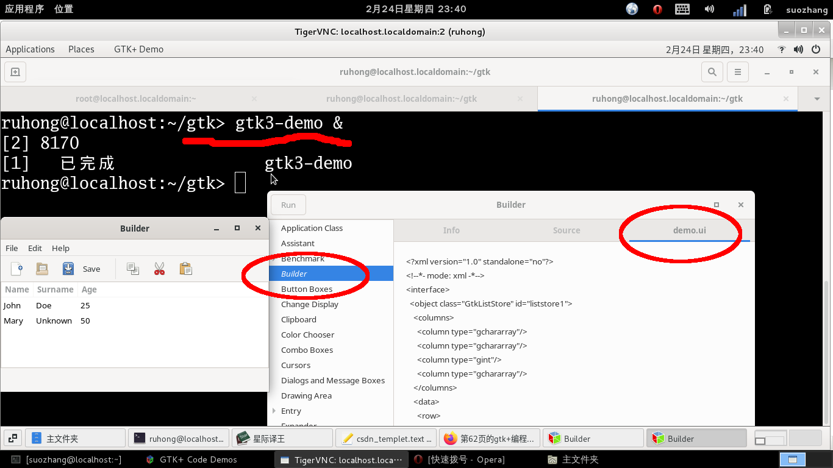This screenshot has height=468, width=833.
Task: Expand the Entry item in the demo list
Action: [x=274, y=411]
